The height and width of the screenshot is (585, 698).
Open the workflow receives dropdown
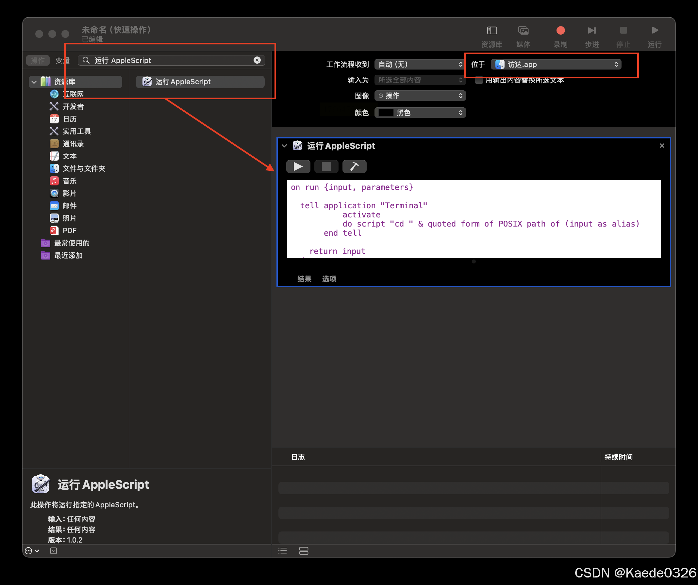point(420,64)
